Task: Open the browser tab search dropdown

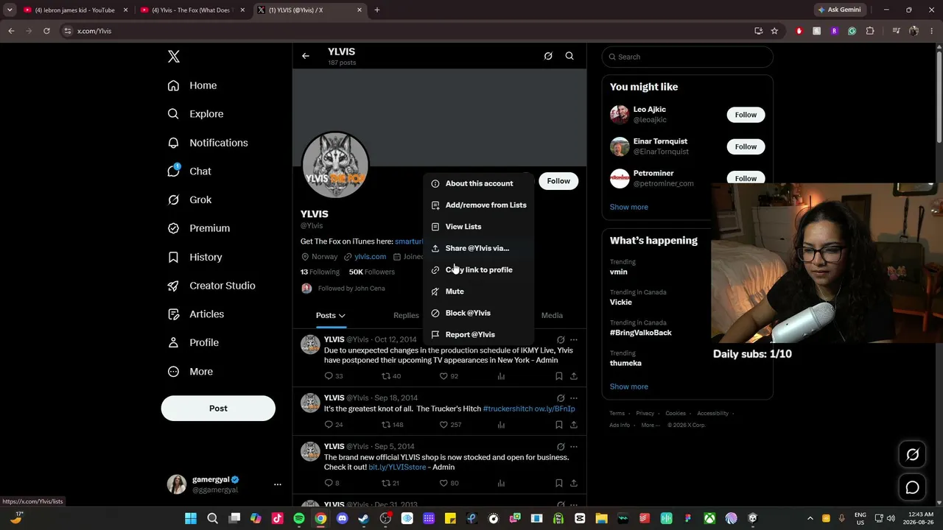Action: (10, 10)
